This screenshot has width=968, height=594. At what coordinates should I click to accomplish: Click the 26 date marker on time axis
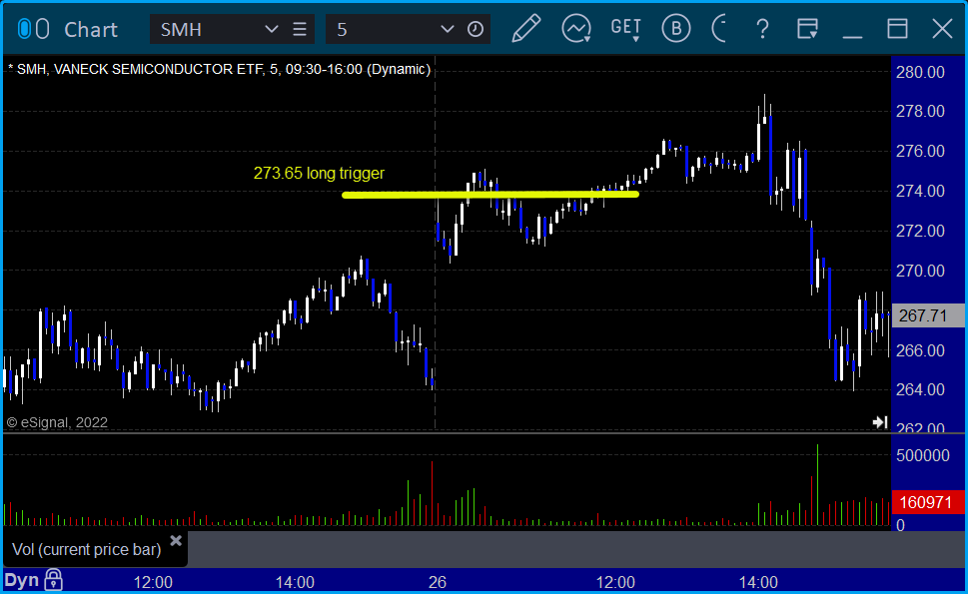point(438,582)
